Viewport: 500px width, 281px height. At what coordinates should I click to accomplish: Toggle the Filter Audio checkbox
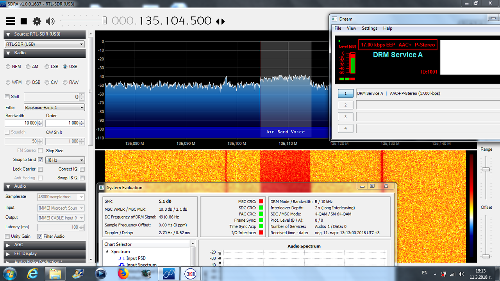(x=39, y=237)
